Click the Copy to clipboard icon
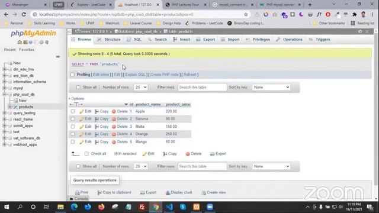379x213 pixels. point(99,192)
